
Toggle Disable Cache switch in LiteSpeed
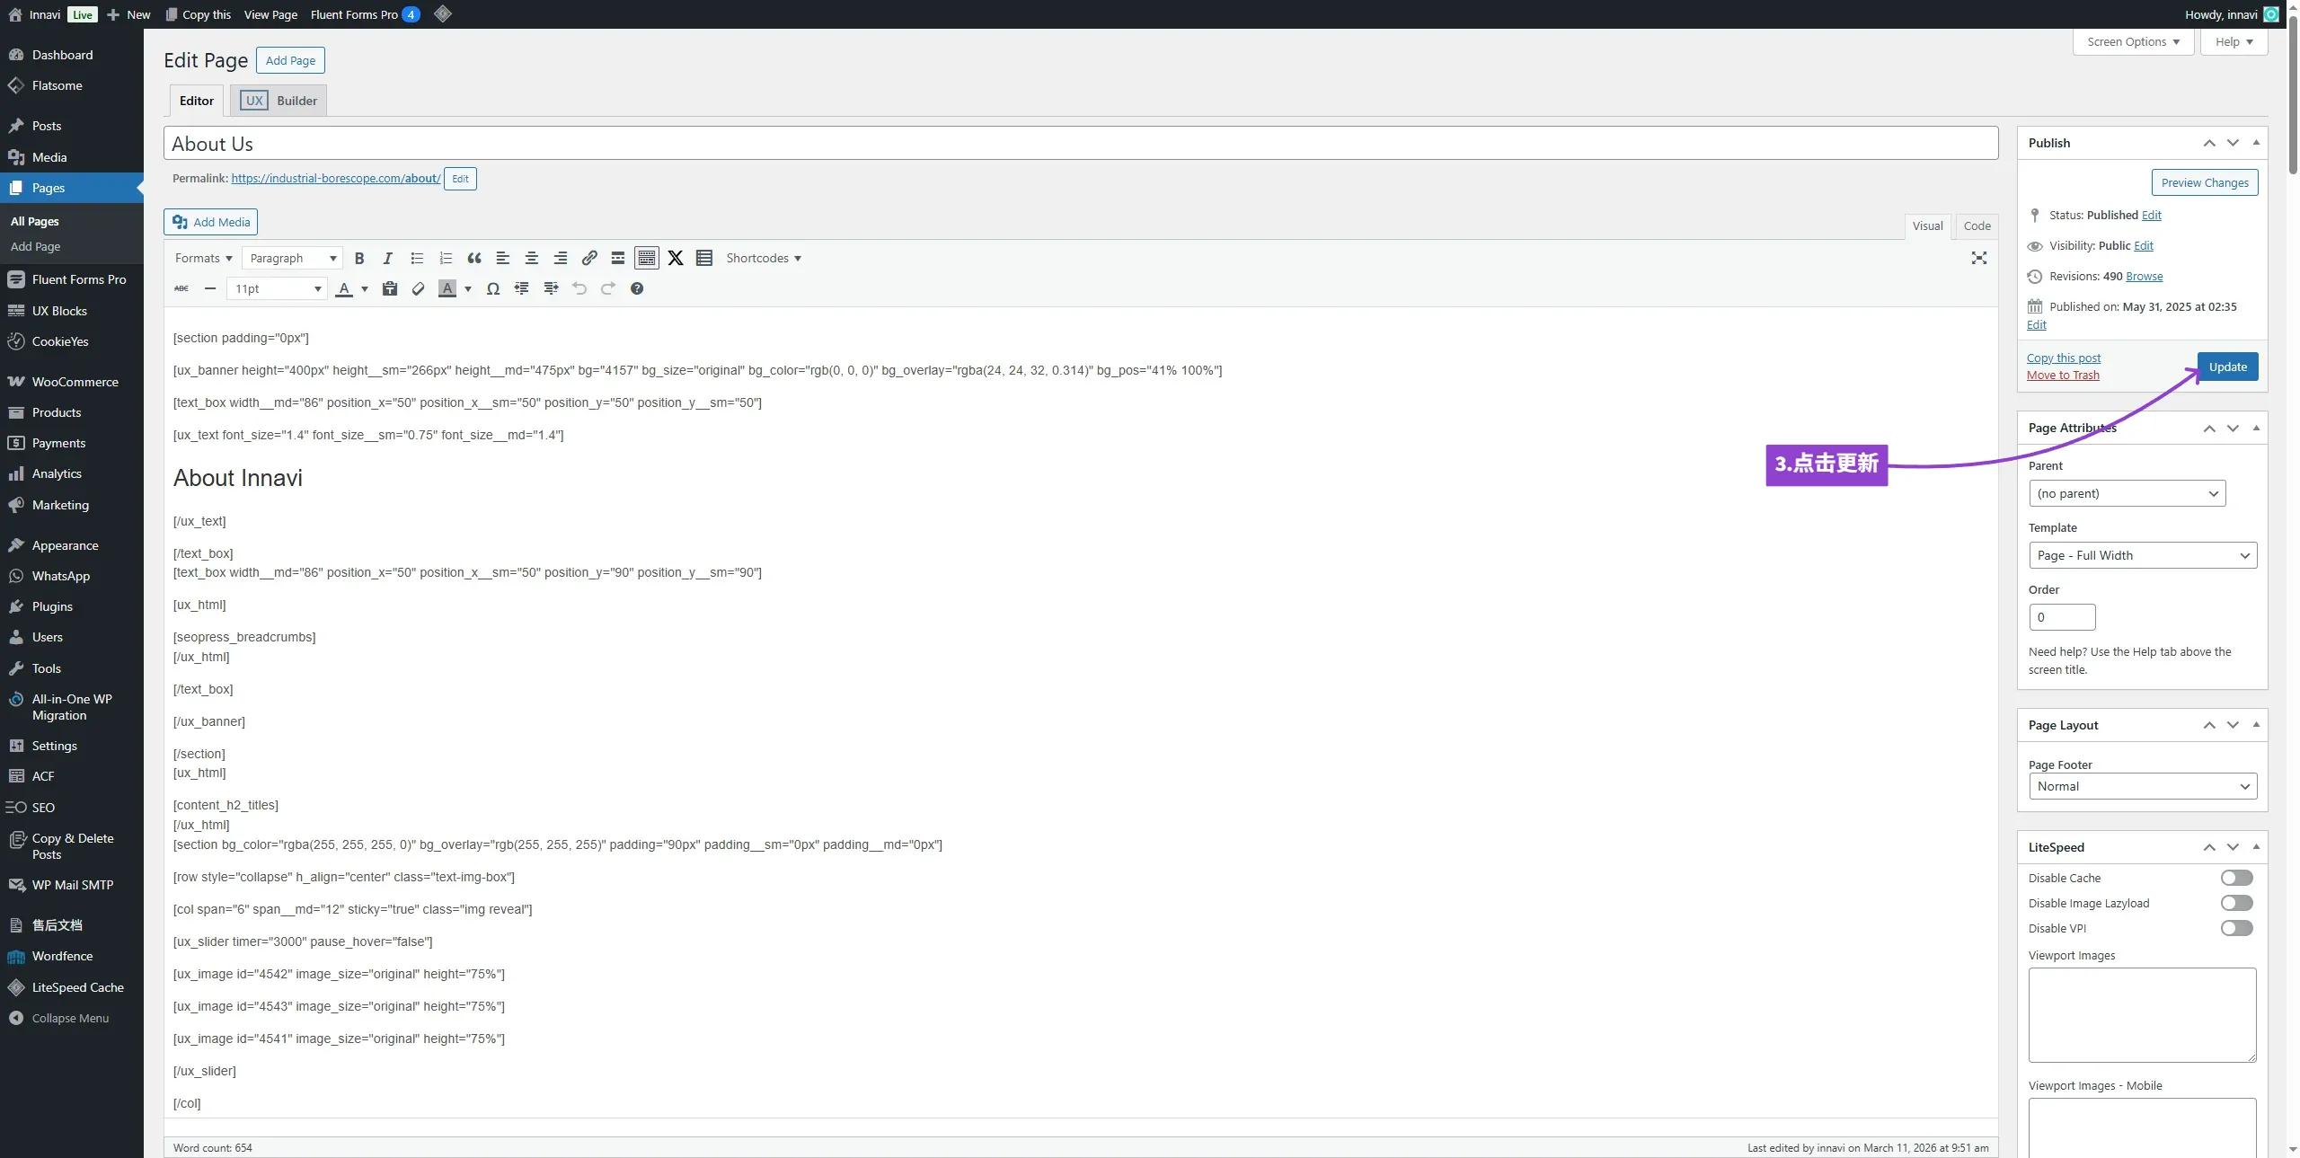click(x=2237, y=878)
